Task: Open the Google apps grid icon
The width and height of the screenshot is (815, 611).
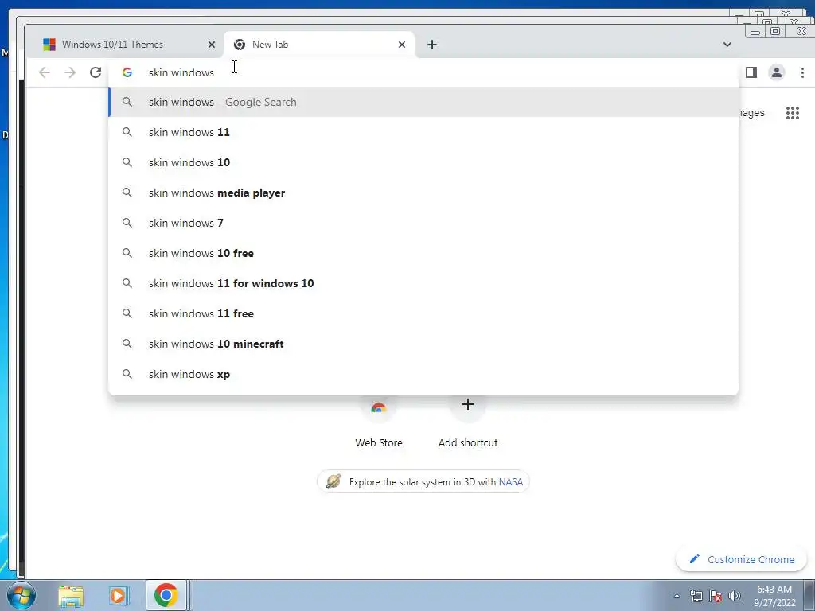Action: [x=792, y=113]
